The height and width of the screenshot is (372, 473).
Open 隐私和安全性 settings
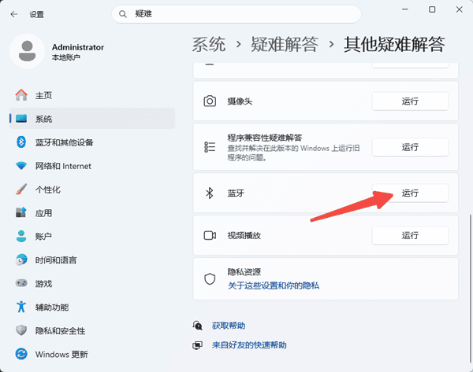click(92, 330)
